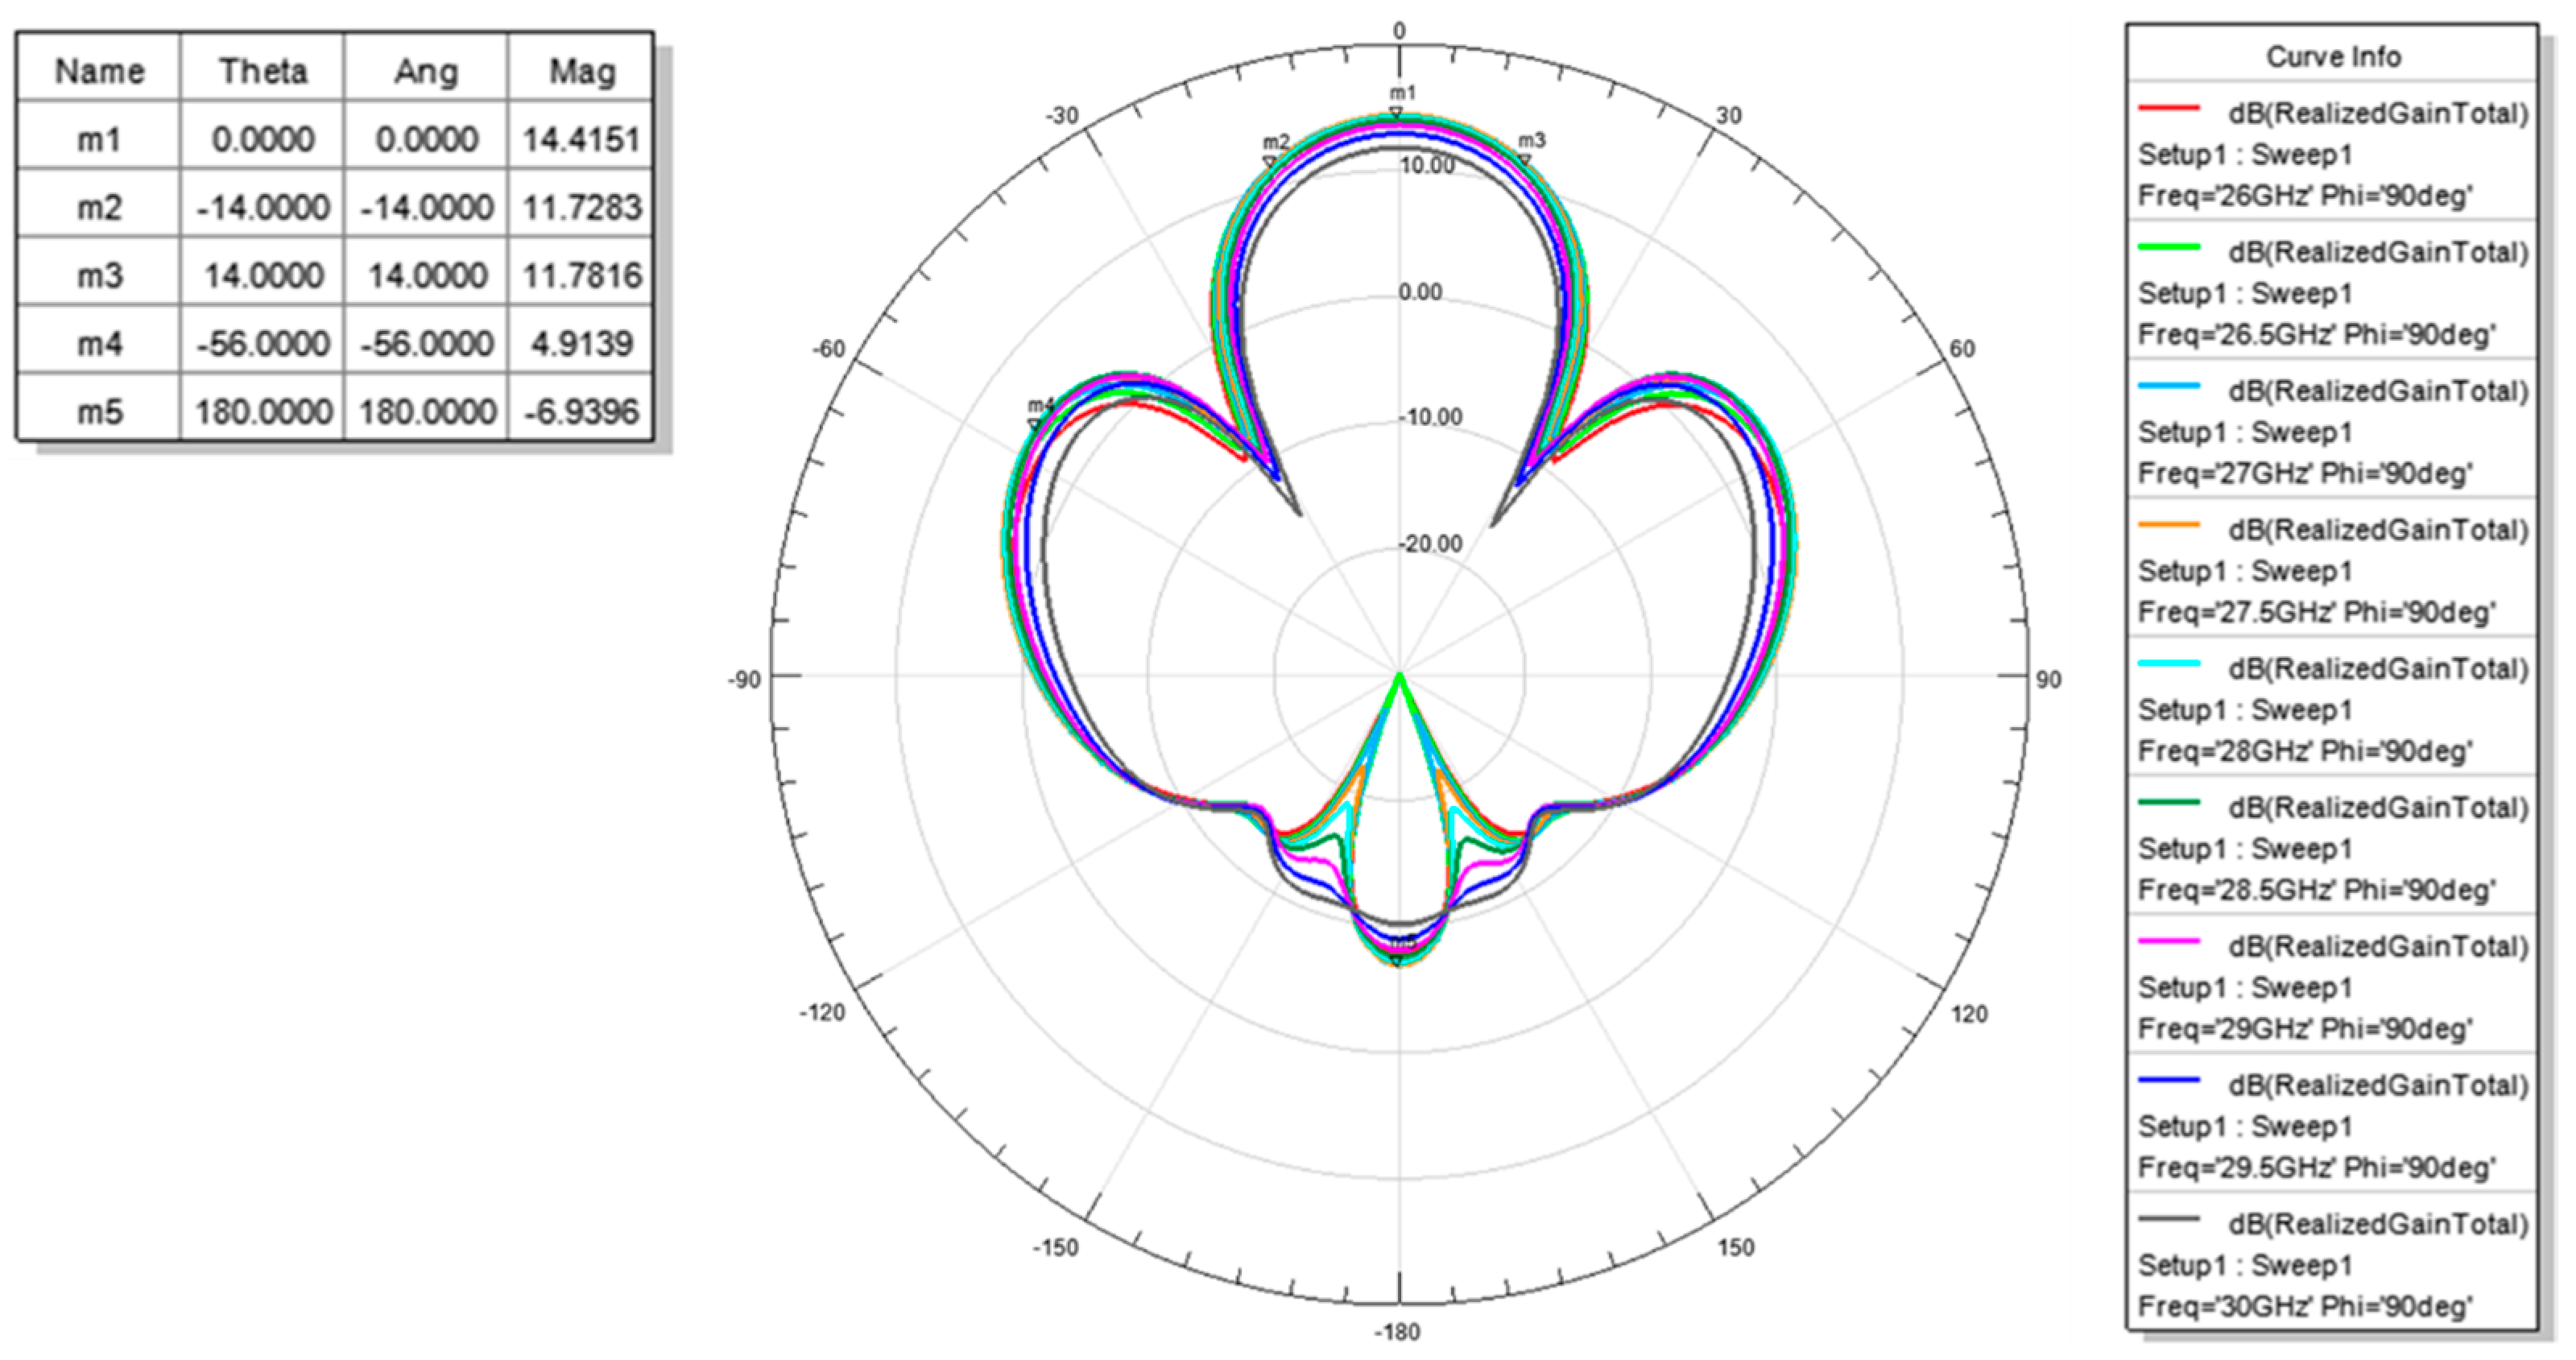The height and width of the screenshot is (1360, 2576).
Task: Select the m3 marker triangle on plot
Action: coord(1524,159)
